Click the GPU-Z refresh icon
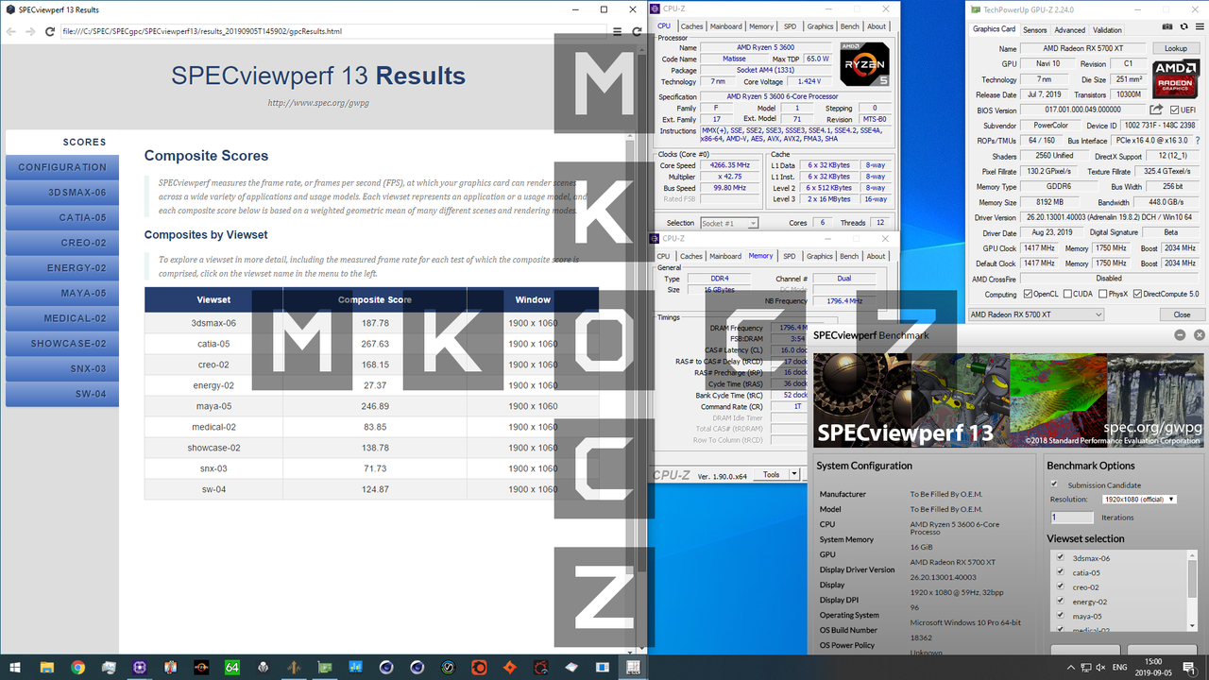This screenshot has height=680, width=1209. pos(1184,26)
